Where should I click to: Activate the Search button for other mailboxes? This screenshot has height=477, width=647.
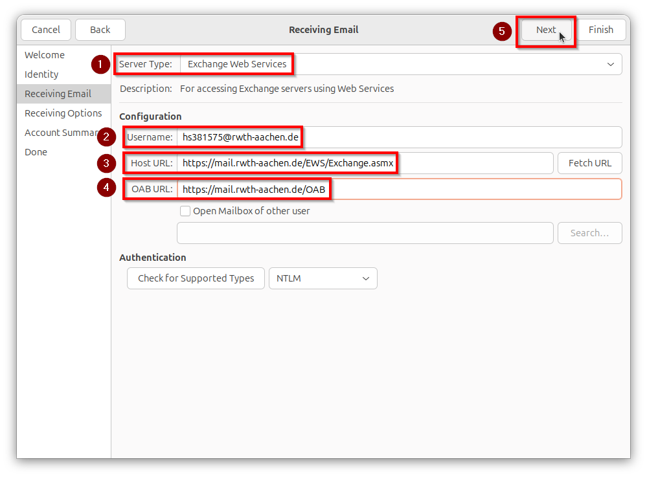[589, 233]
